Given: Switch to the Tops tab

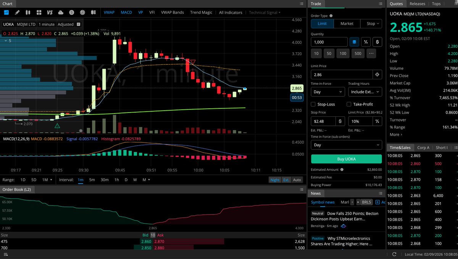Looking at the screenshot, I should [x=436, y=4].
